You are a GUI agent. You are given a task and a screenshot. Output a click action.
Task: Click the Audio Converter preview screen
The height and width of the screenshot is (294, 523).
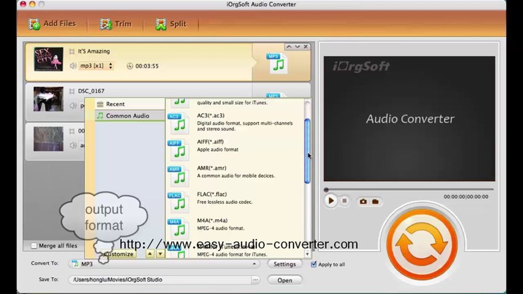tap(409, 119)
